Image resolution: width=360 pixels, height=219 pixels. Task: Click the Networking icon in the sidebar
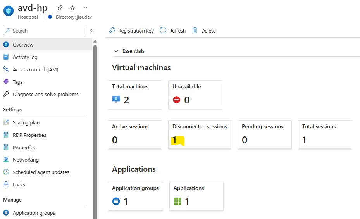click(x=6, y=160)
